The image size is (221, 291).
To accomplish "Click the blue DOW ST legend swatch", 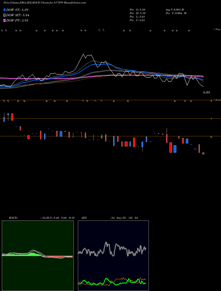I will [4, 10].
